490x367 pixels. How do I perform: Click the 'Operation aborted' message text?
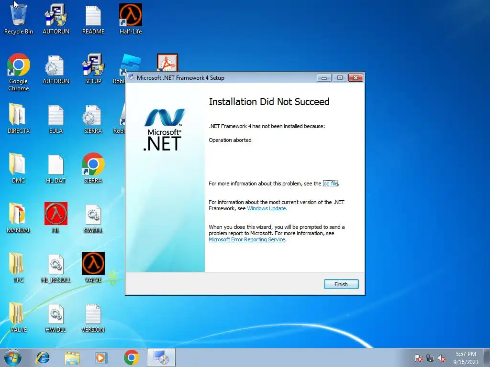coord(230,140)
